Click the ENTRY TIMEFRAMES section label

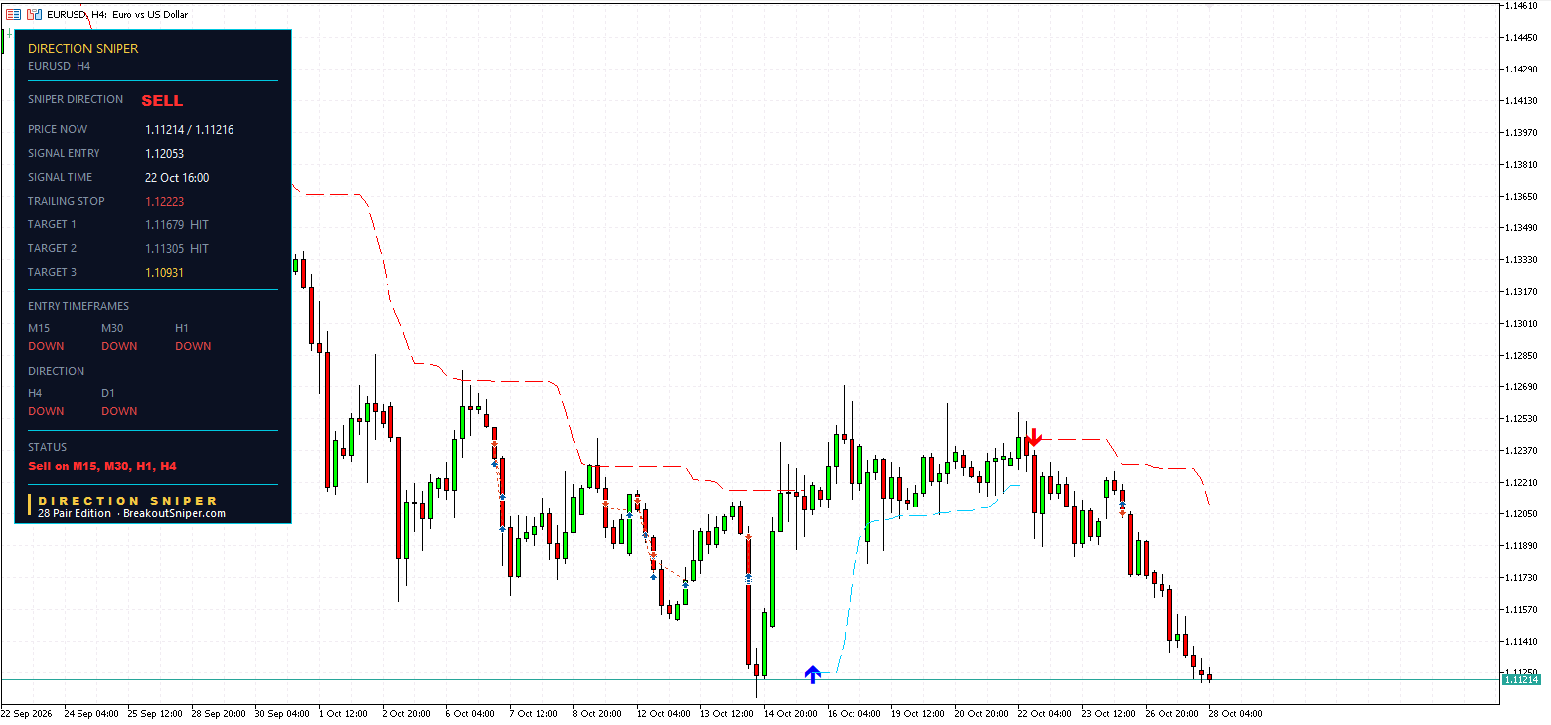click(x=78, y=306)
